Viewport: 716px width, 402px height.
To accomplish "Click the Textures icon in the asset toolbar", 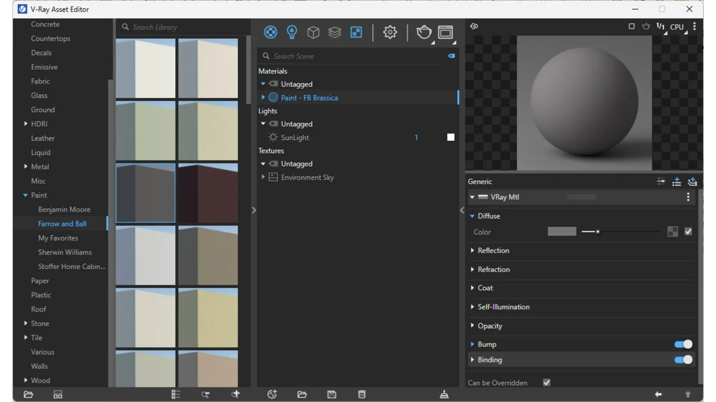I will [356, 32].
